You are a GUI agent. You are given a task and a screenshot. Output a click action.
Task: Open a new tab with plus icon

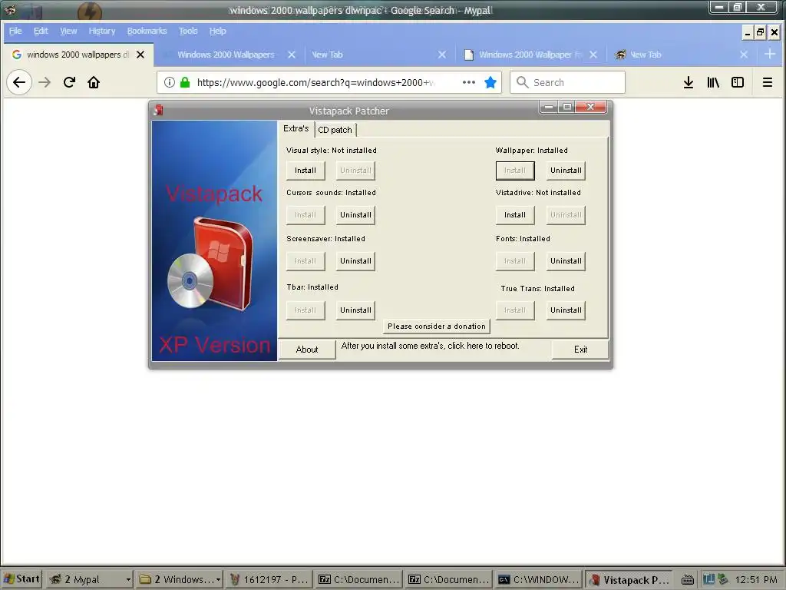point(770,54)
